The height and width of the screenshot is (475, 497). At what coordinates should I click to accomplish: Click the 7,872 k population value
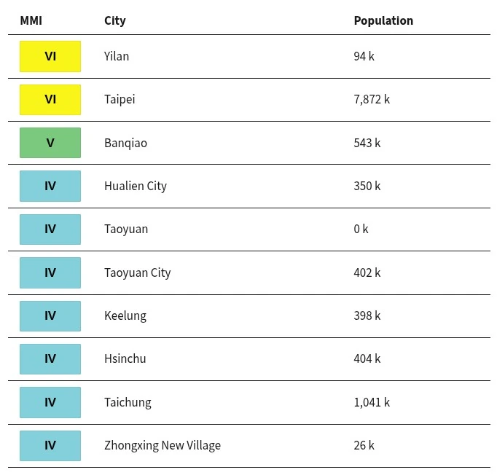pyautogui.click(x=372, y=100)
